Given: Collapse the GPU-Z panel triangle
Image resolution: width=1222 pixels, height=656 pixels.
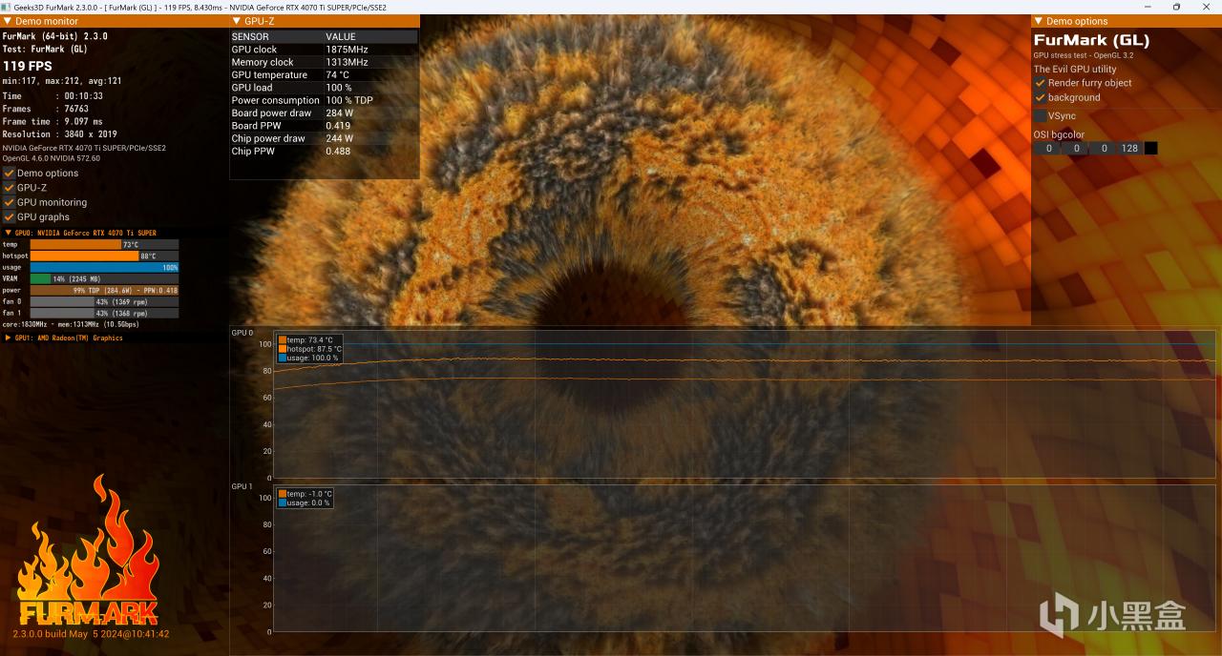Looking at the screenshot, I should [x=237, y=21].
